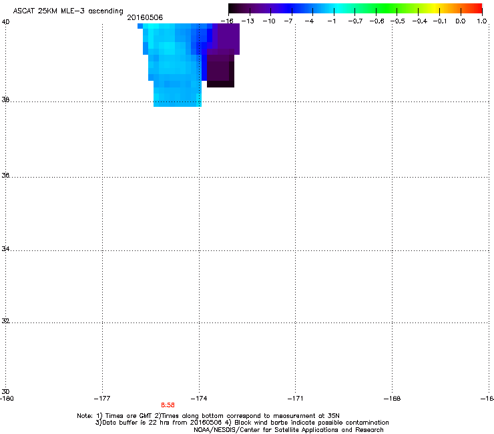The image size is (494, 434).
Task: Click the -16 colorbar tick label
Action: coord(227,21)
